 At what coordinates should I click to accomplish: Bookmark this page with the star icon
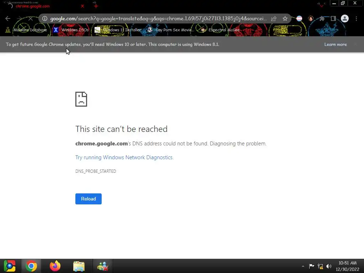click(x=285, y=18)
